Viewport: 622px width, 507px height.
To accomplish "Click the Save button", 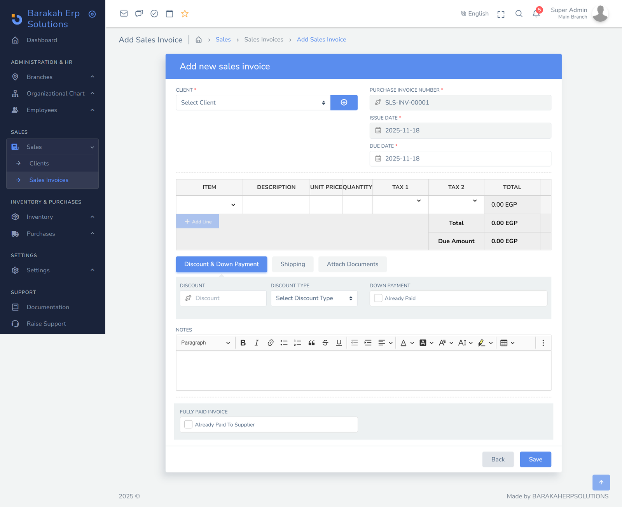I will 535,459.
